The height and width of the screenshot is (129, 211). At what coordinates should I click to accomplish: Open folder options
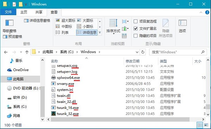(182, 26)
